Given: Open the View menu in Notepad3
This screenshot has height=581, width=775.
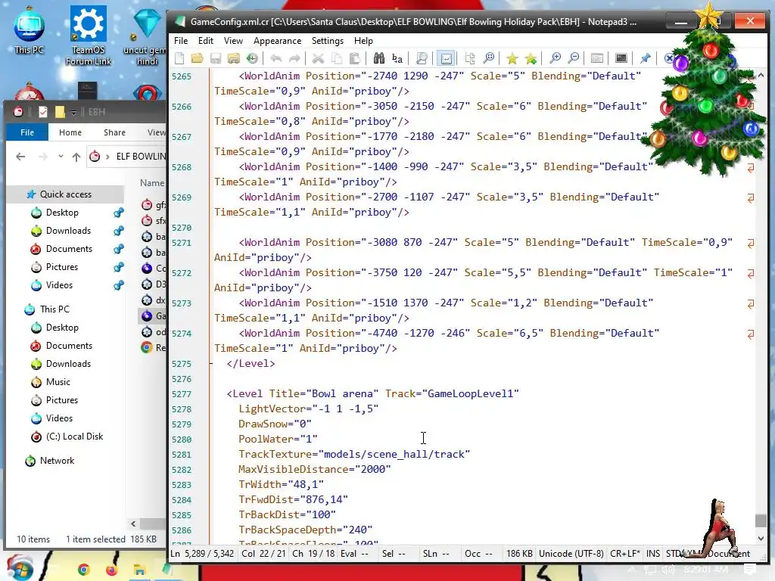Looking at the screenshot, I should click(x=233, y=41).
